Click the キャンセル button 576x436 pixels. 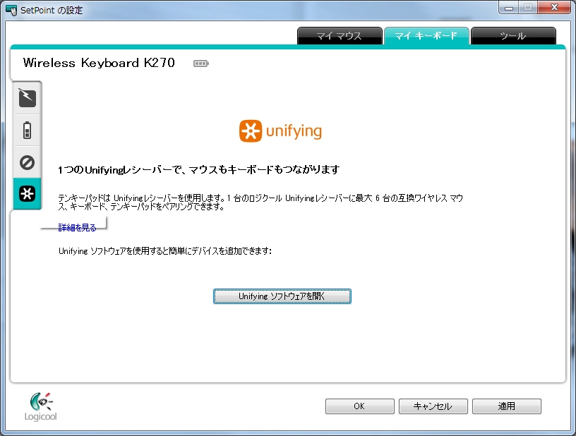pyautogui.click(x=433, y=406)
